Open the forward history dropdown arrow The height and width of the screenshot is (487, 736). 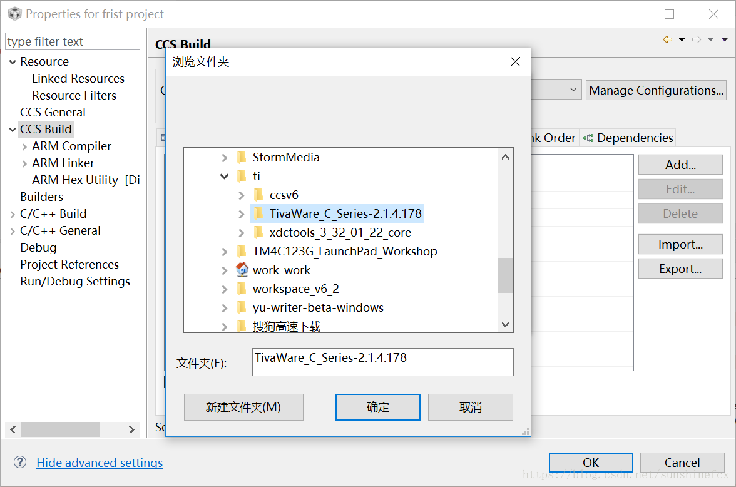(711, 39)
